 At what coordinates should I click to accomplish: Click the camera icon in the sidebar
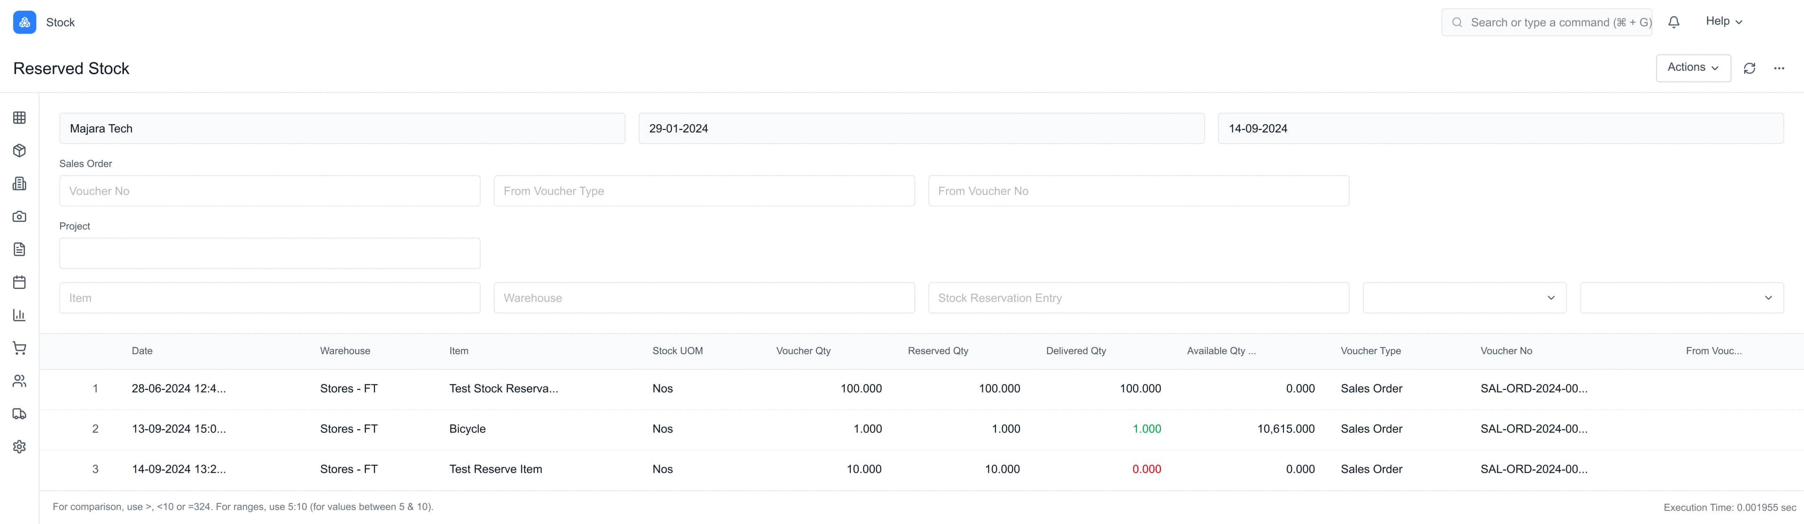(19, 216)
